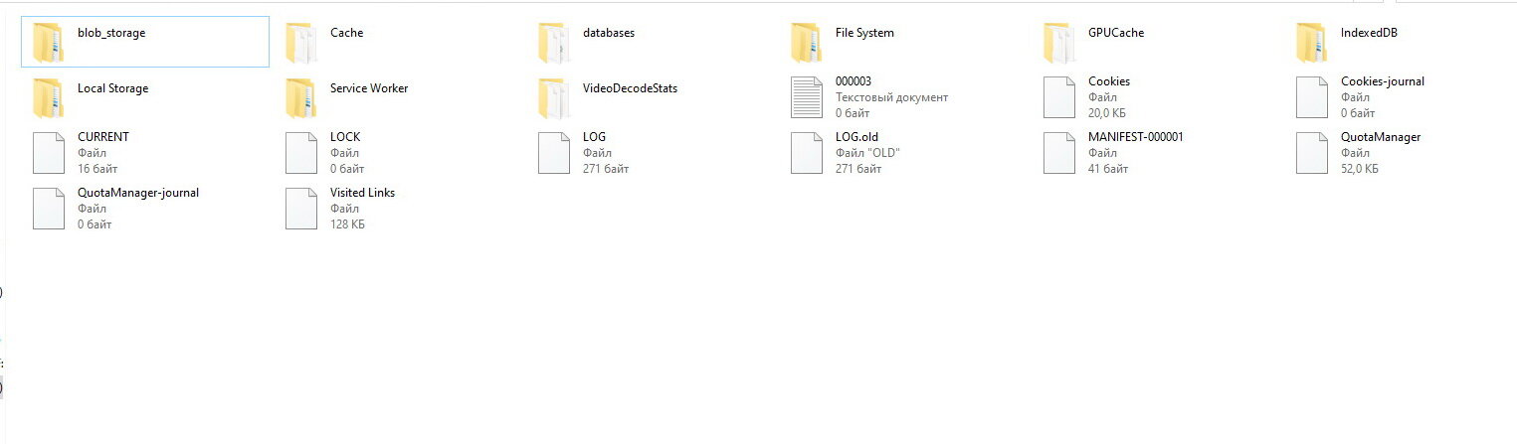Select the File System folder icon
Screen dimensions: 1517x444
(x=806, y=42)
